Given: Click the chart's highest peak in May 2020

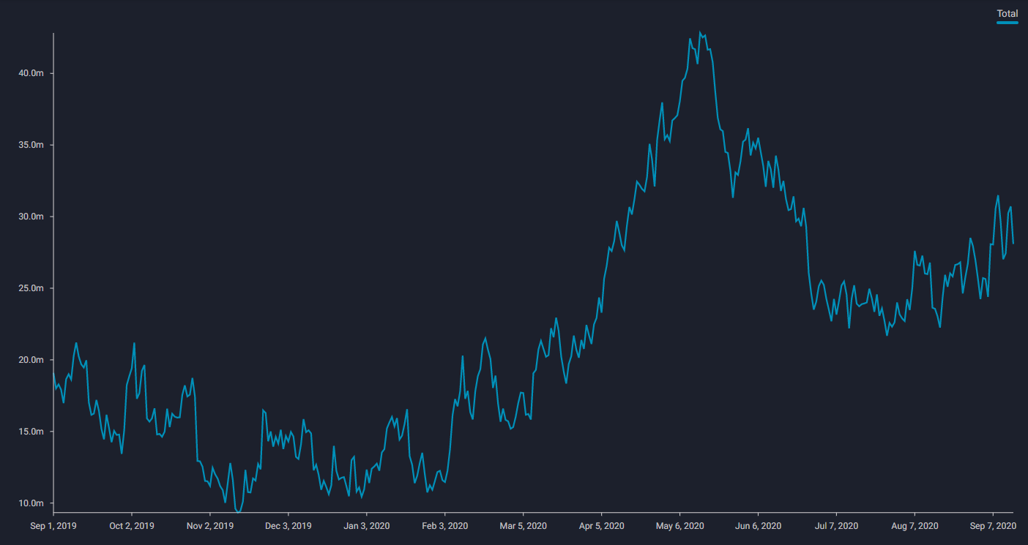Looking at the screenshot, I should click(x=700, y=33).
